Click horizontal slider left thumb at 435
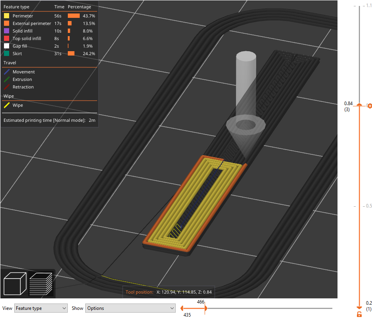Screen dimensions: 372x319 tap(182, 308)
